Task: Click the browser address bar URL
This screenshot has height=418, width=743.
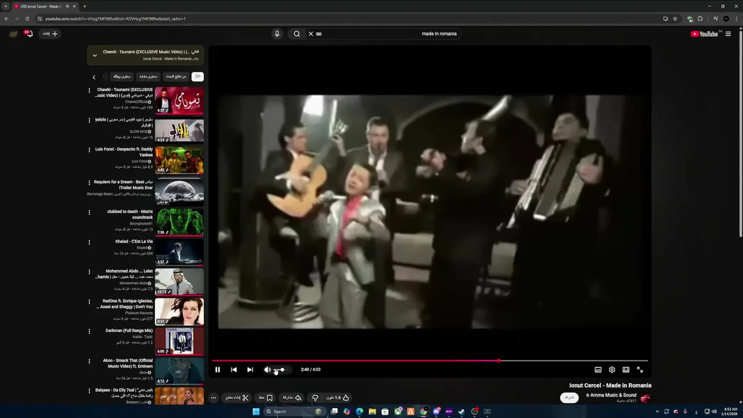Action: (x=116, y=19)
